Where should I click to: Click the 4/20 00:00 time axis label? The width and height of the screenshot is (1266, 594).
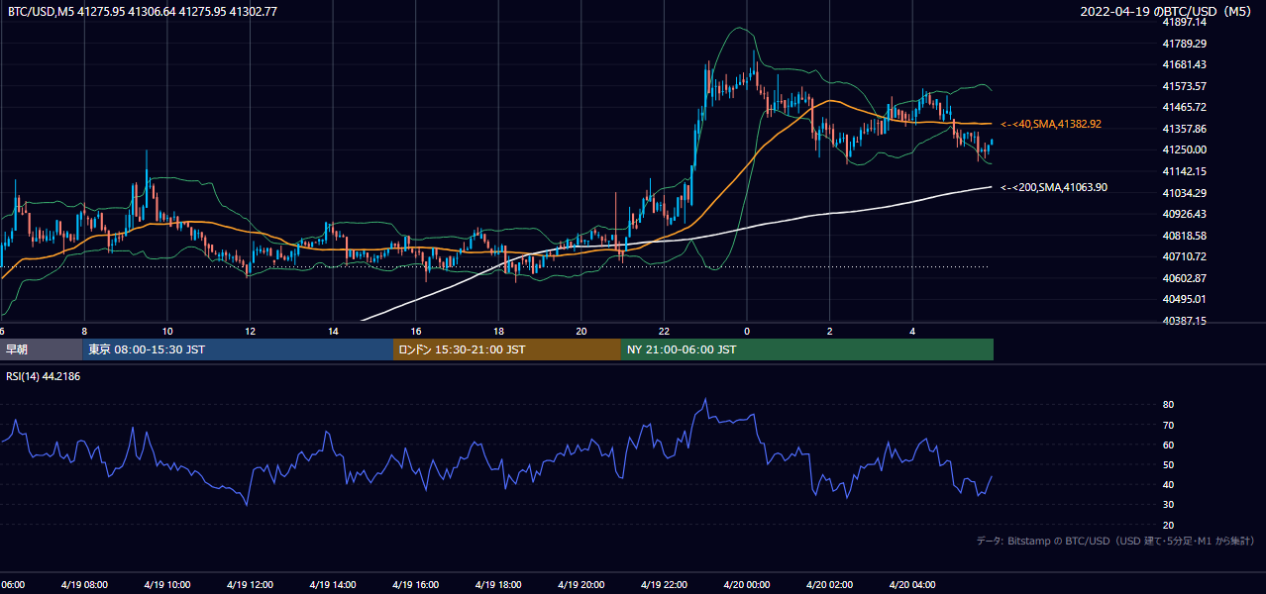click(746, 585)
